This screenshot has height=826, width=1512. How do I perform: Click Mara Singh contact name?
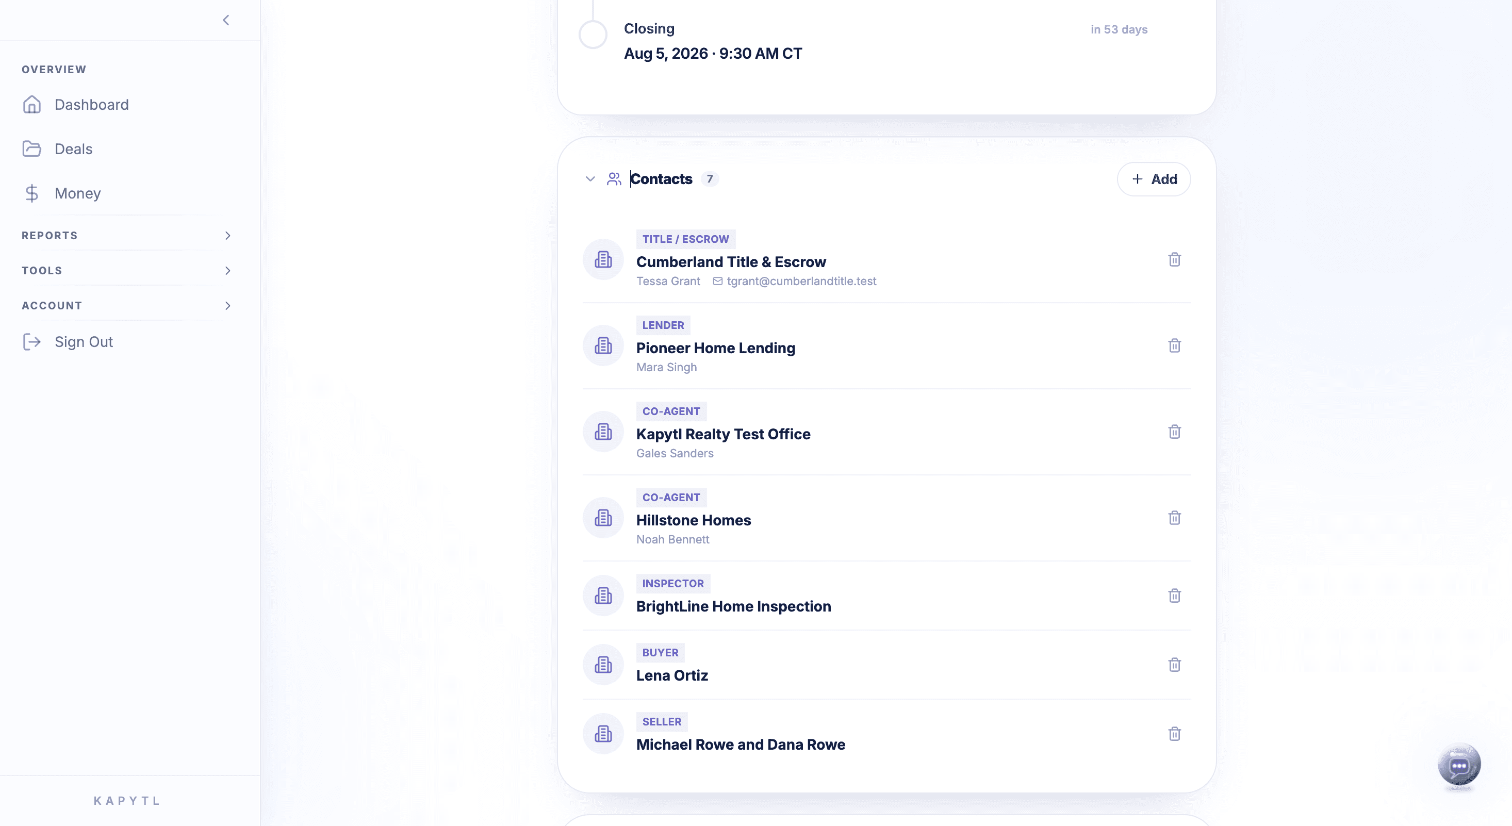tap(666, 368)
